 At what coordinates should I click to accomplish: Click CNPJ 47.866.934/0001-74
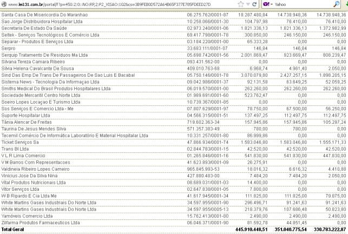click(x=207, y=142)
